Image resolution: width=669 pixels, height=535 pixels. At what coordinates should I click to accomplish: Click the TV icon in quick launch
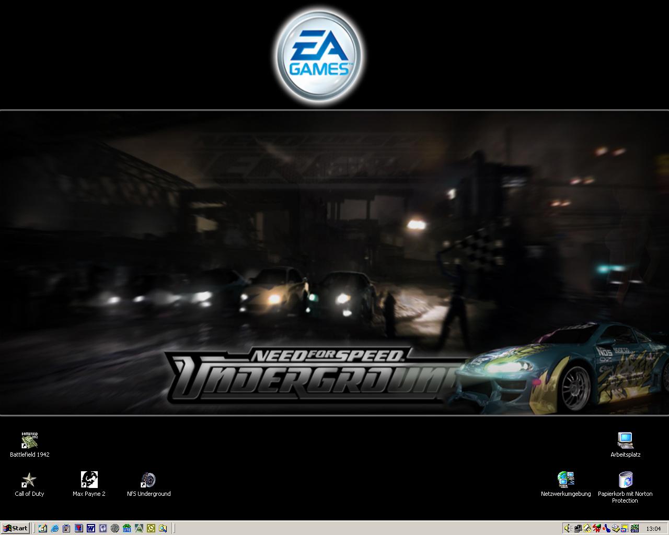click(x=66, y=528)
